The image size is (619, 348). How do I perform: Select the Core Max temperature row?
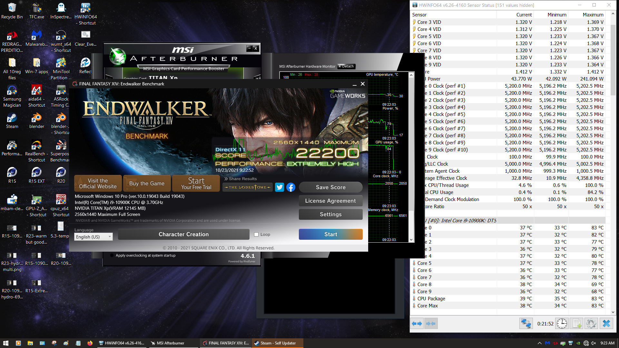(x=508, y=306)
